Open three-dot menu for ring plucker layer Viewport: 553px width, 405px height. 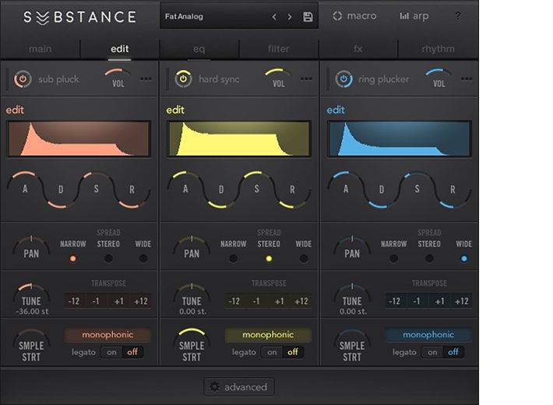click(467, 79)
